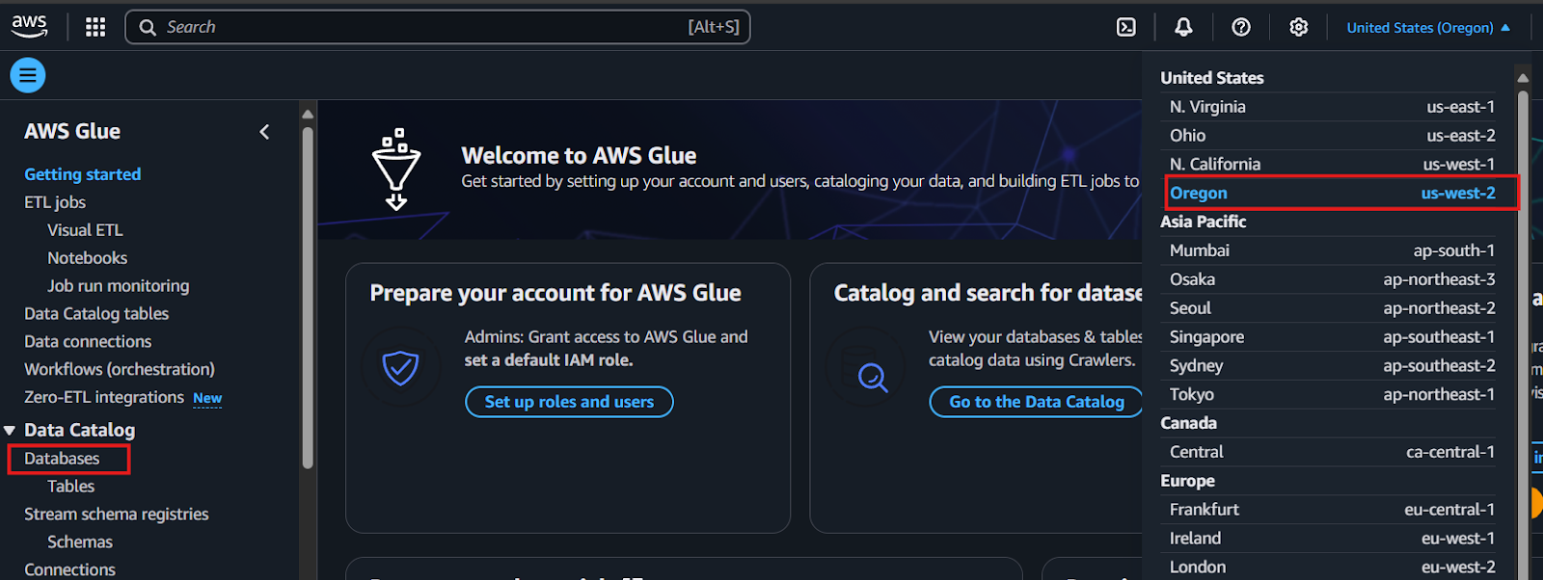Screen dimensions: 1543x580
Task: Open the services grid menu icon
Action: (95, 27)
